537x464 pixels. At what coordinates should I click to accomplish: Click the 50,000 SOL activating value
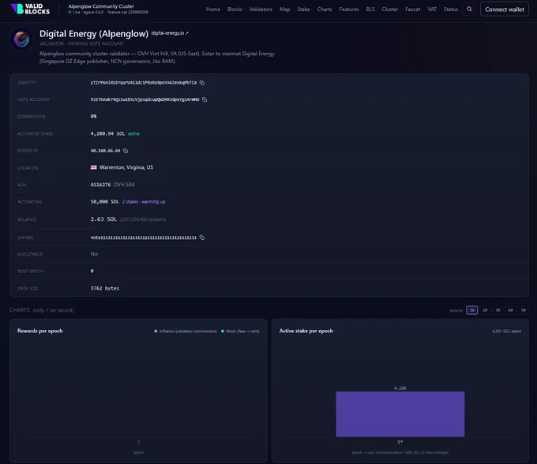(104, 202)
